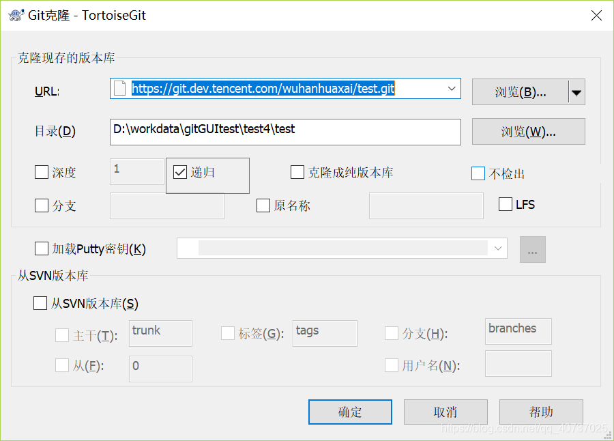Click the branches text field
Viewport: 614px width, 441px height.
coord(518,331)
